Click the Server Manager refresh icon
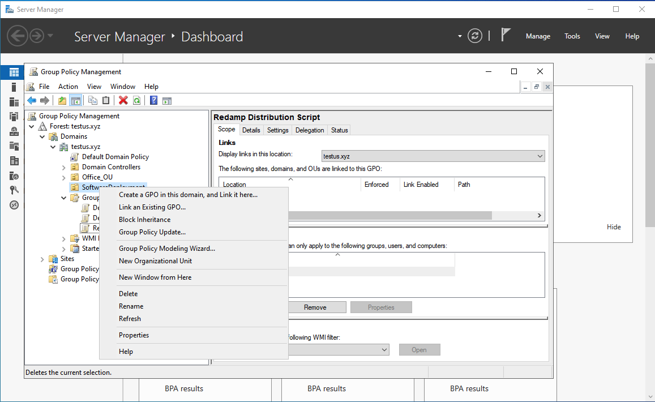655x402 pixels. (x=475, y=36)
